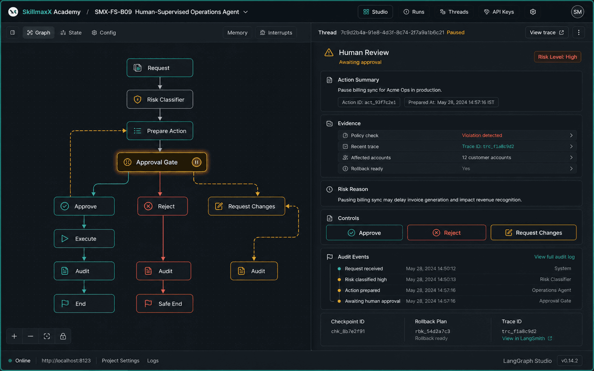Expand the Rollback ready evidence row
Viewport: 594px width, 371px height.
point(457,168)
